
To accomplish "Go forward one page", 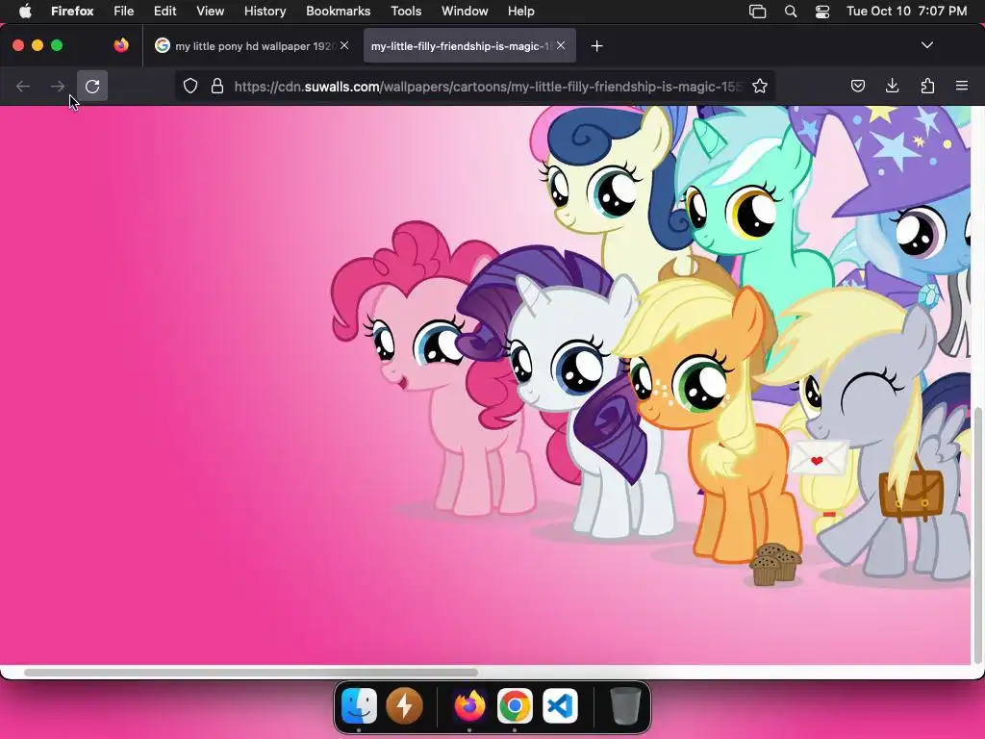I will coord(58,86).
